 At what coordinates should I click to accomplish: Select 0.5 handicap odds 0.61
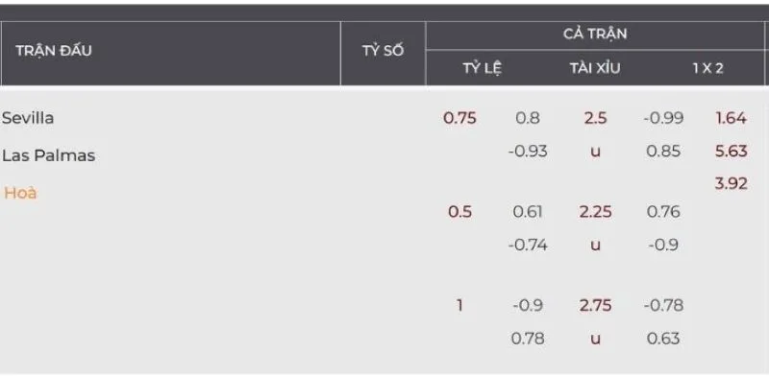(x=527, y=211)
